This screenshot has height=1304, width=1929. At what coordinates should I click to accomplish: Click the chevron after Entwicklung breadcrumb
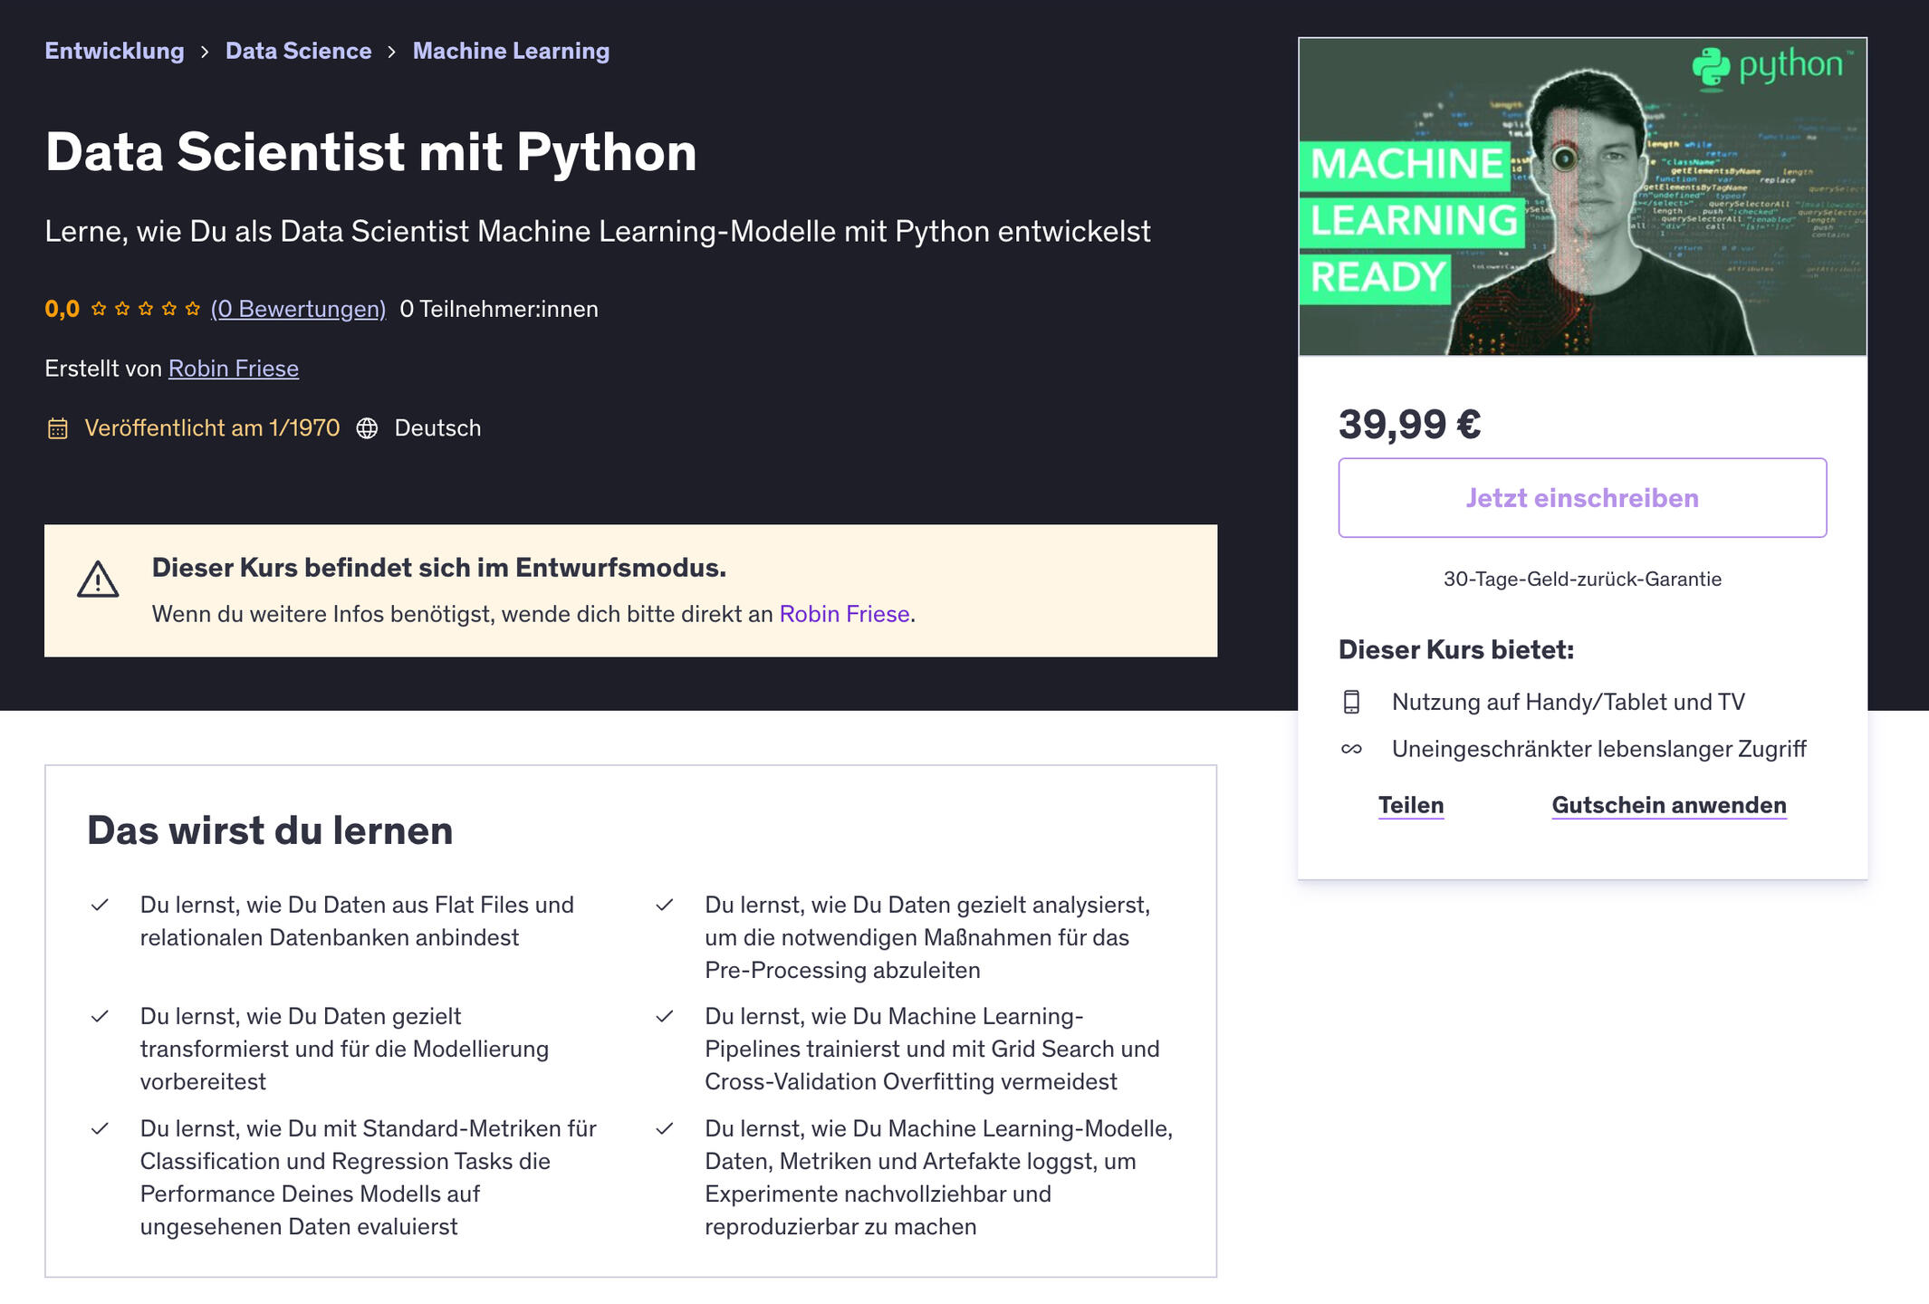coord(206,52)
